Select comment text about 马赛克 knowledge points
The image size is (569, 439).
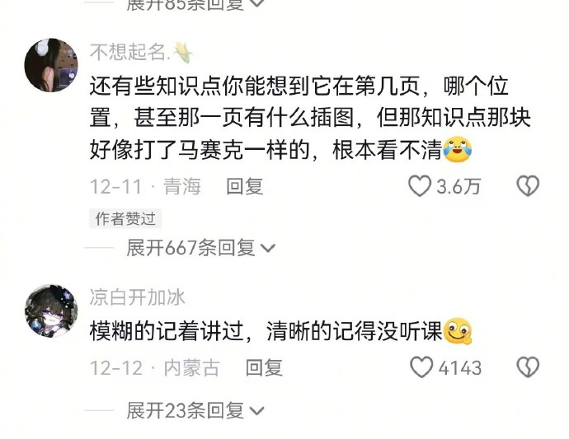click(x=310, y=118)
